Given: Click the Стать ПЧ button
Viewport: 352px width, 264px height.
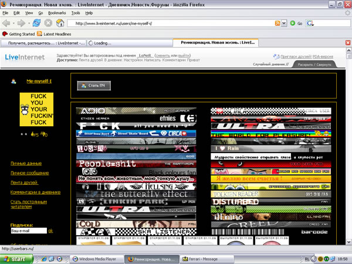Looking at the screenshot, I should (94, 86).
